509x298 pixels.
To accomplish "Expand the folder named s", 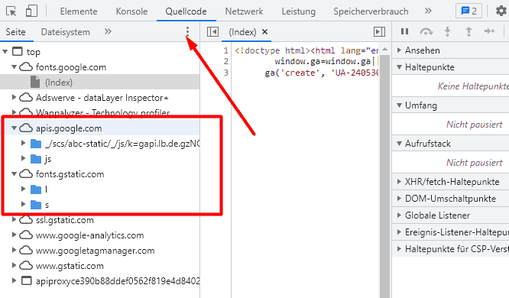I will (23, 204).
